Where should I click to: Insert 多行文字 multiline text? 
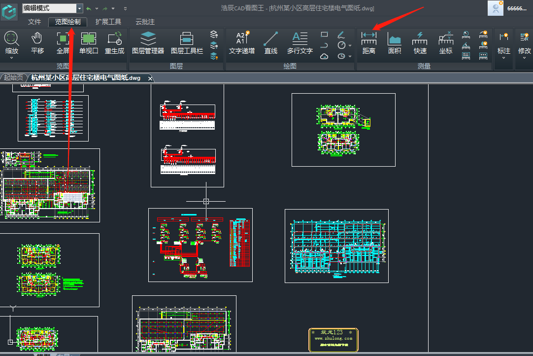[x=300, y=42]
